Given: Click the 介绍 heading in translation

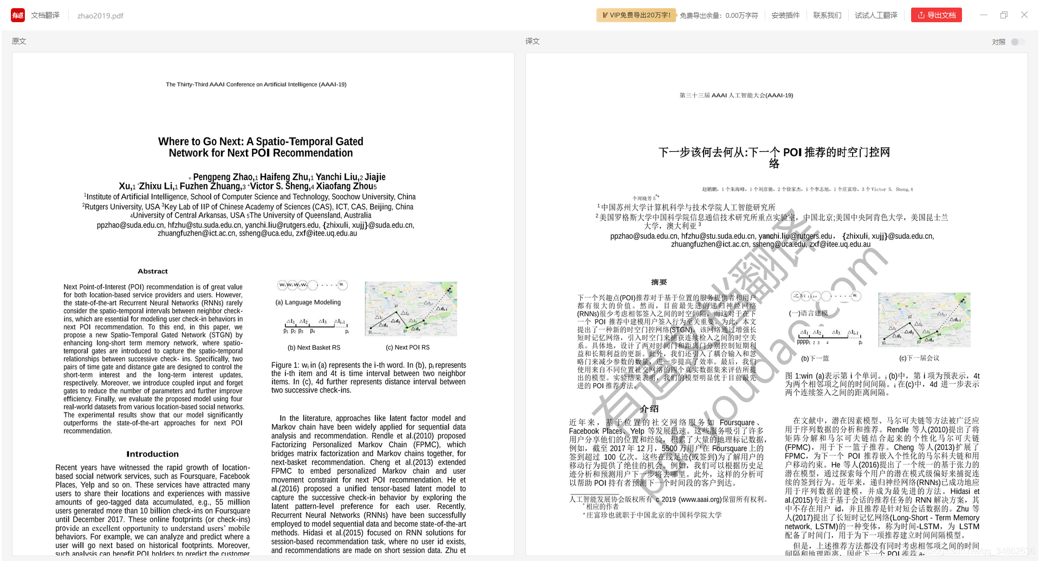Looking at the screenshot, I should click(649, 409).
